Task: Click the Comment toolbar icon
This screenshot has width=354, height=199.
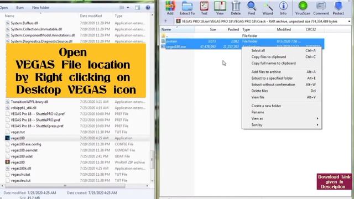Action: (321, 8)
